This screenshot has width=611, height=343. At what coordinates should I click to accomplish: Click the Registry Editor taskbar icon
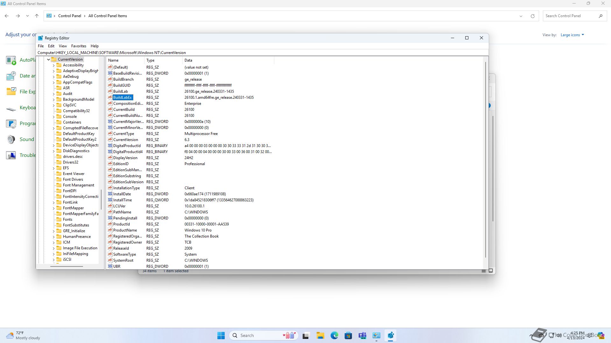[390, 335]
